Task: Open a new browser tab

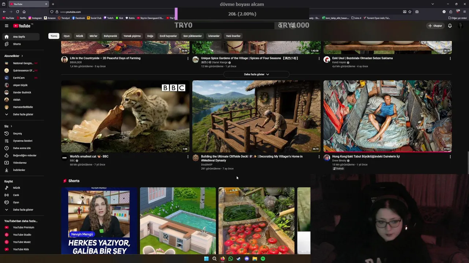Action: (53, 4)
